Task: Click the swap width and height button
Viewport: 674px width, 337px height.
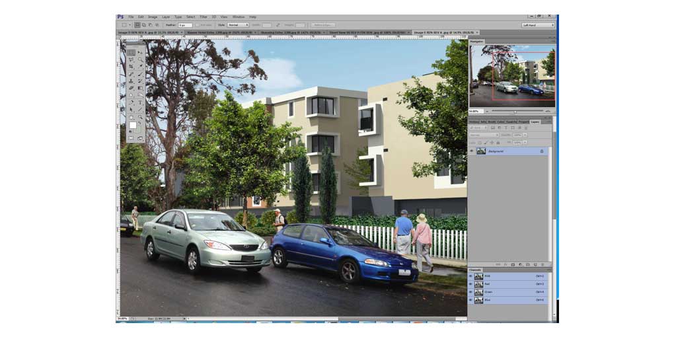Action: click(x=278, y=25)
